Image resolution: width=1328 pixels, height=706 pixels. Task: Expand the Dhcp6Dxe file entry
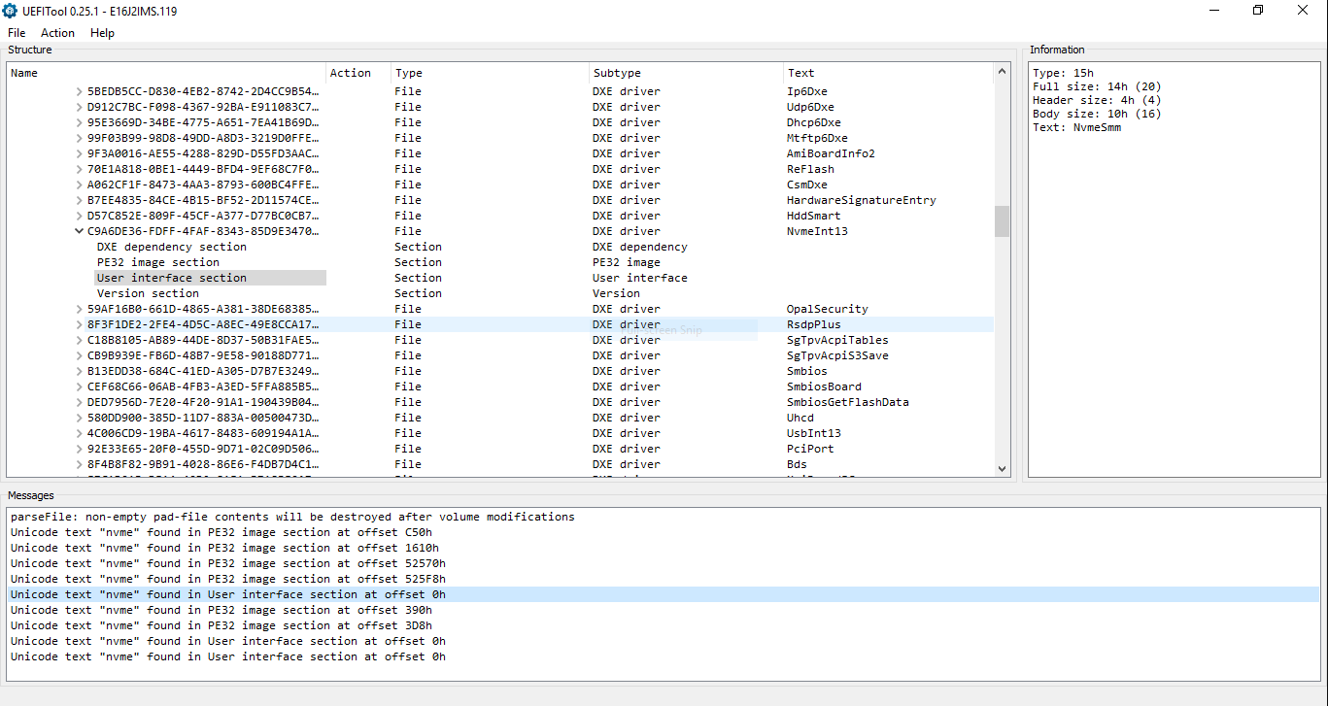[80, 122]
